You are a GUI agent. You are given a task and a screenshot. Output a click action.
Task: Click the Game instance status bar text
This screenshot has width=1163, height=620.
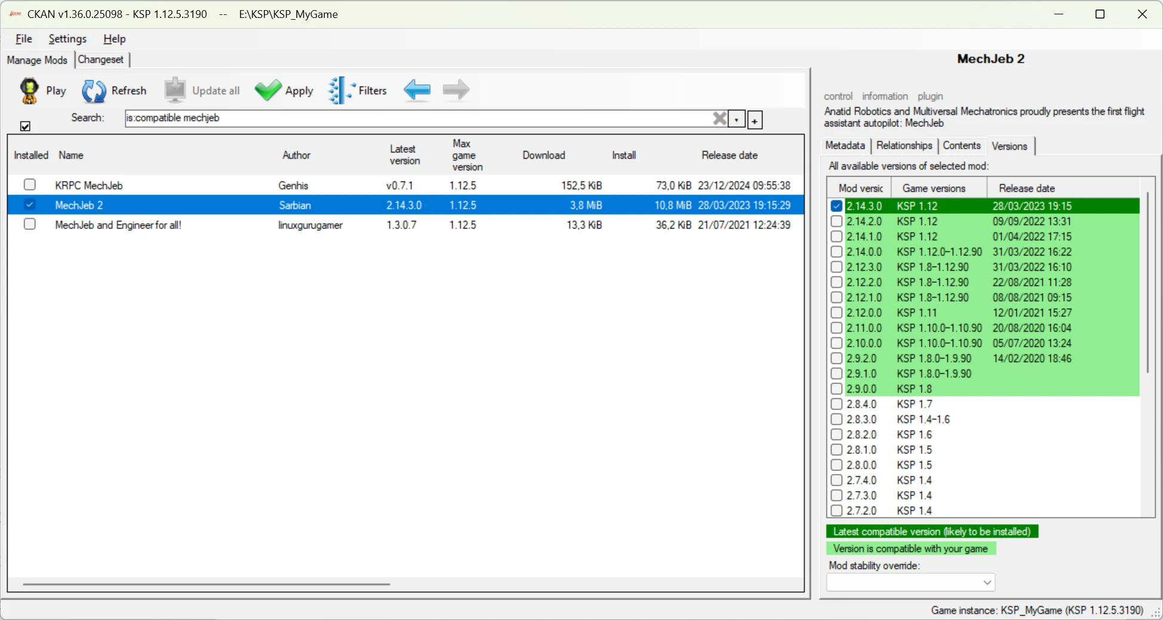click(1037, 610)
